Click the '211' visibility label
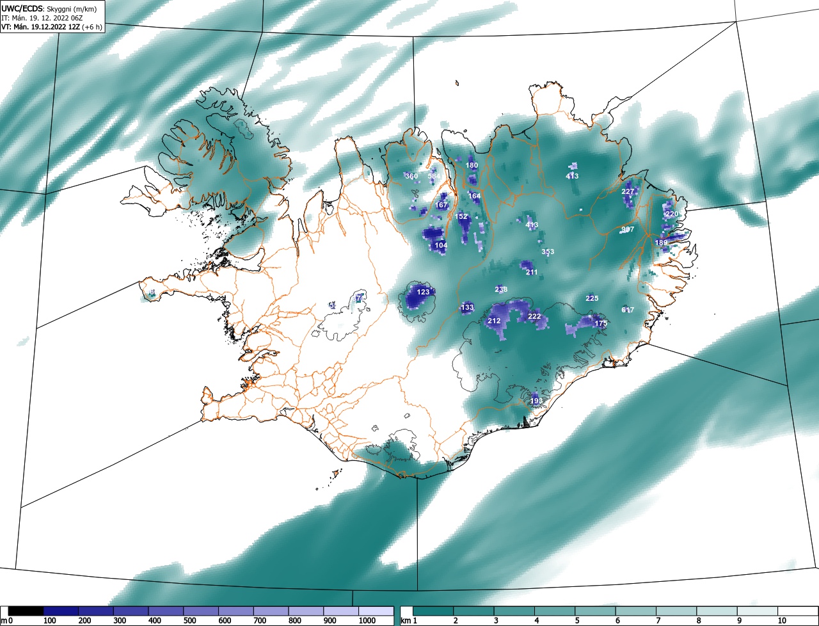 532,272
